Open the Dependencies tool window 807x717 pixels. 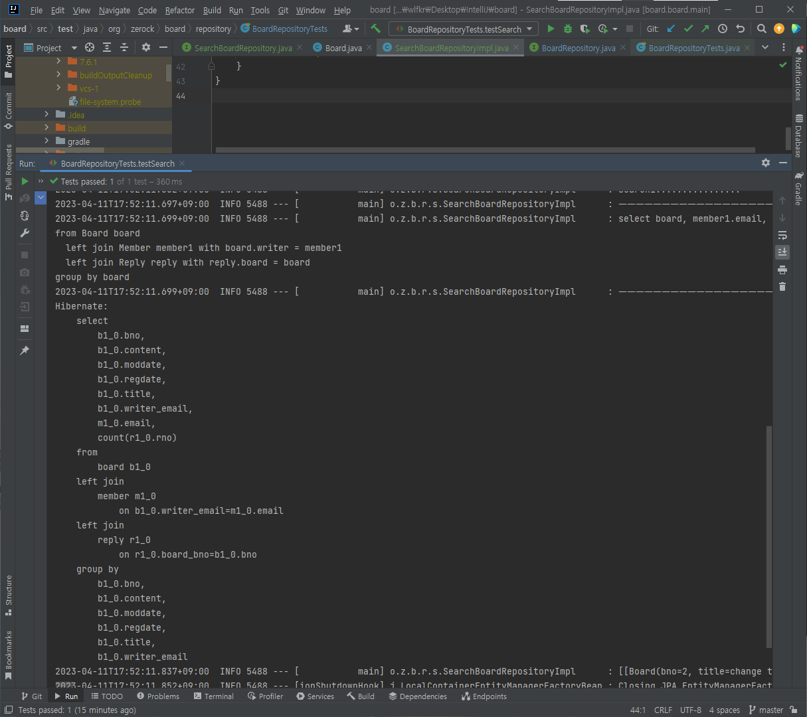[418, 696]
